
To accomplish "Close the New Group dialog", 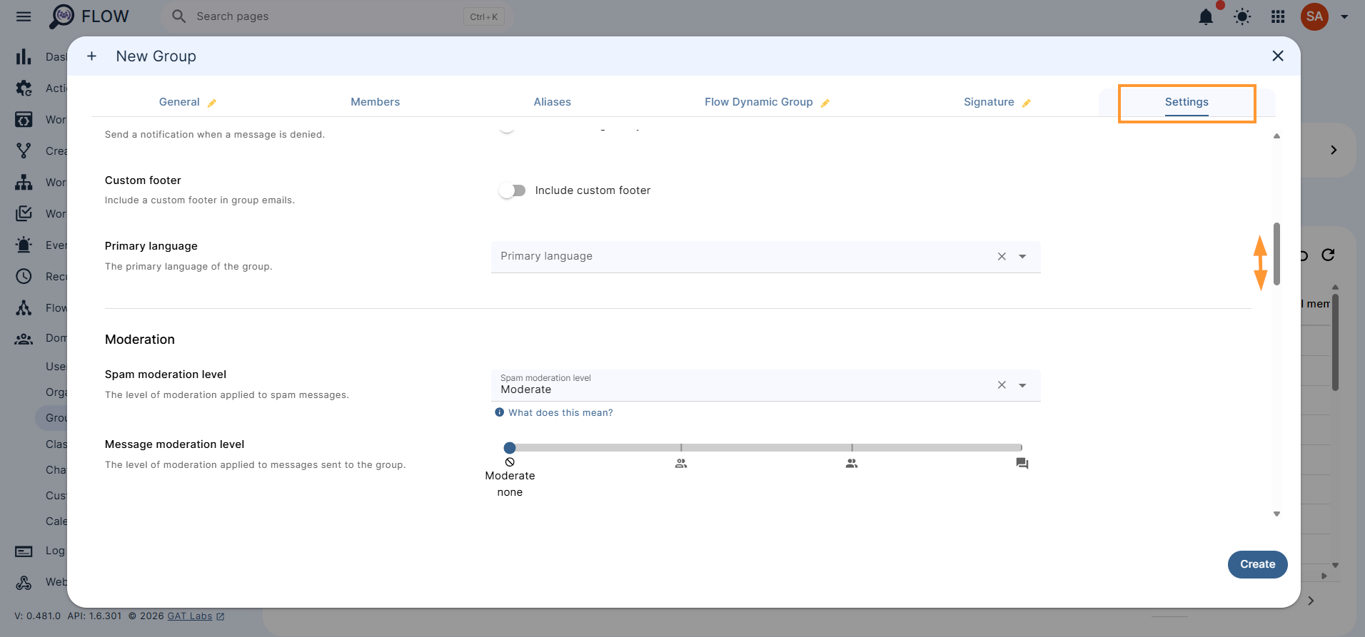I will (x=1278, y=56).
